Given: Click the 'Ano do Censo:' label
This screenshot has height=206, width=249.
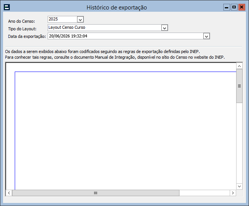Looking at the screenshot, I should pos(22,21).
